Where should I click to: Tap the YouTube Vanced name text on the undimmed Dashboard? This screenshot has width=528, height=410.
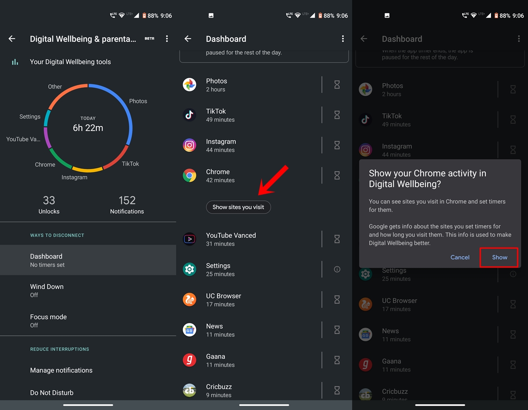click(231, 236)
